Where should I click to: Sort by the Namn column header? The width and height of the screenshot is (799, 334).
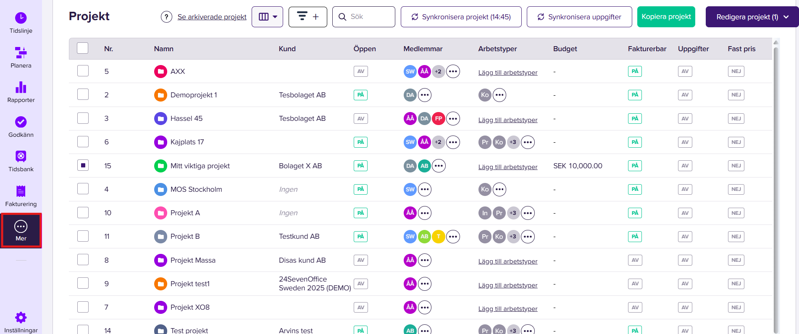163,49
